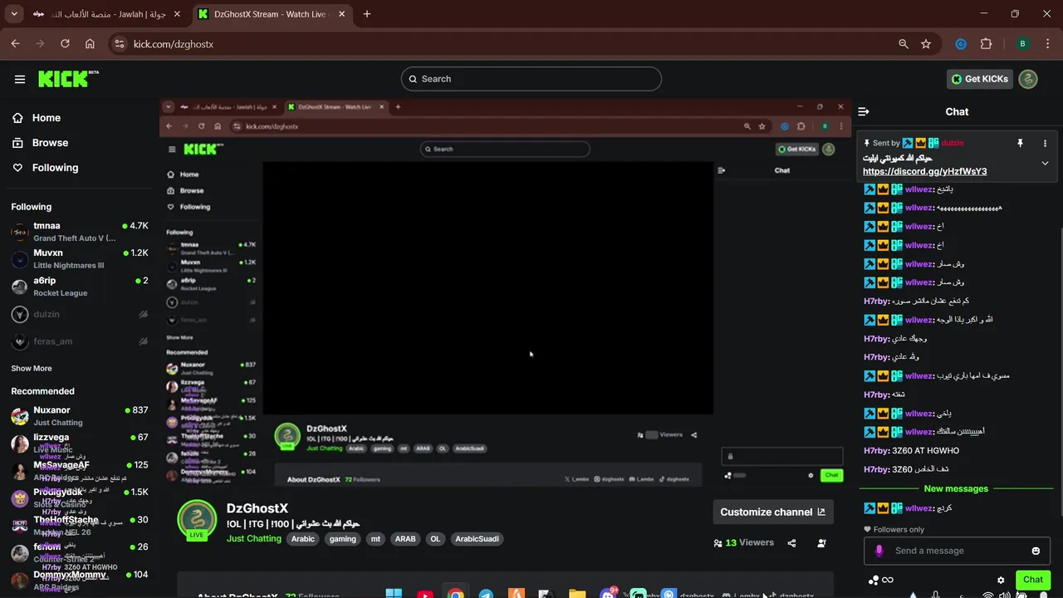Jump to New messages in chat
Image resolution: width=1063 pixels, height=598 pixels.
(x=956, y=488)
